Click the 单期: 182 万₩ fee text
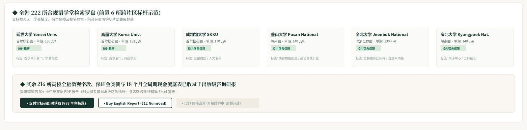This screenshot has height=130, width=527. (x=131, y=41)
